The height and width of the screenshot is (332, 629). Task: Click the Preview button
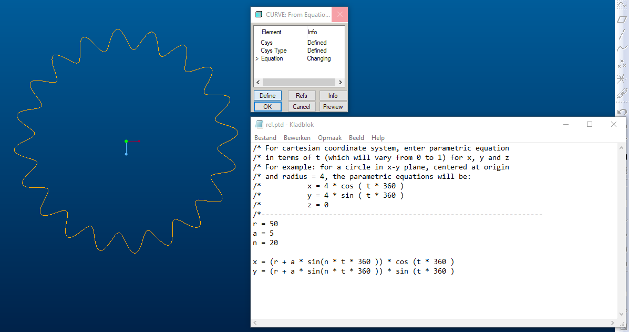pyautogui.click(x=333, y=107)
